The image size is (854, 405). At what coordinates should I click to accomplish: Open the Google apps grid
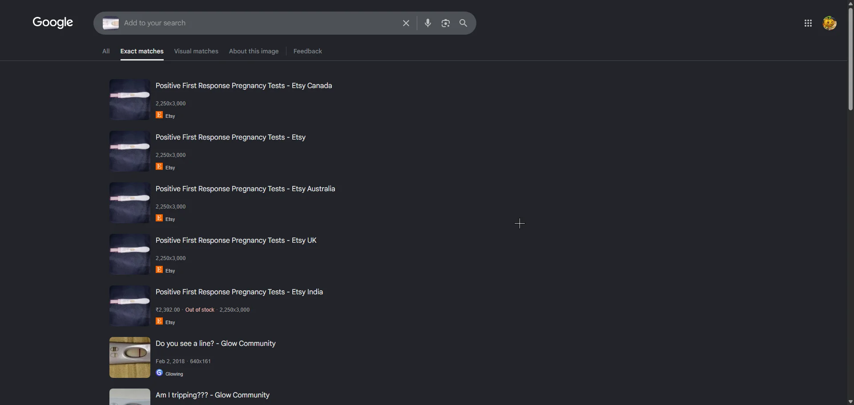[808, 23]
